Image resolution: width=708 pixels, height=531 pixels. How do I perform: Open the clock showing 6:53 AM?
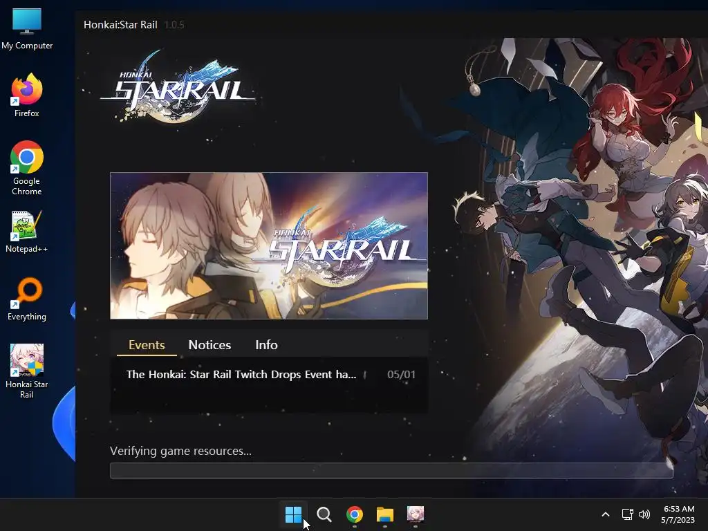pos(678,514)
